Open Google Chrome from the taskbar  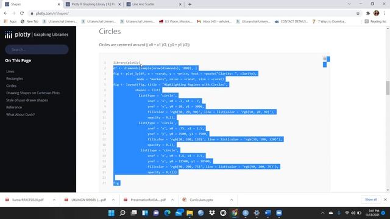coord(234,213)
